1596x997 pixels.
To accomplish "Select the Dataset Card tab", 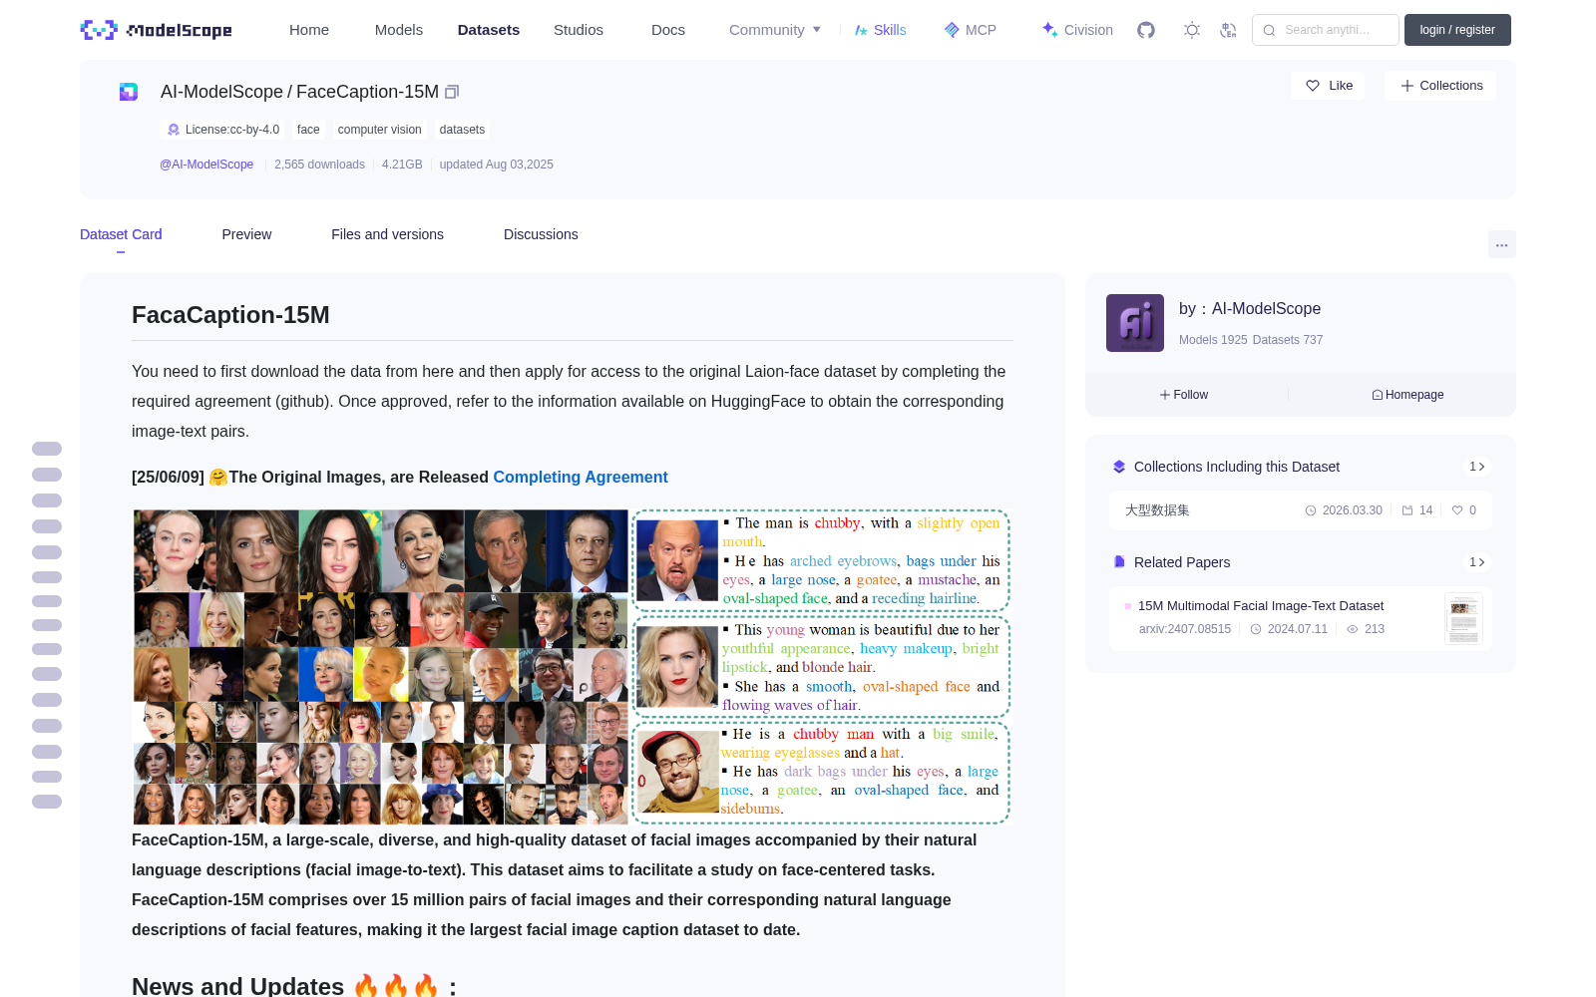I will click(121, 234).
